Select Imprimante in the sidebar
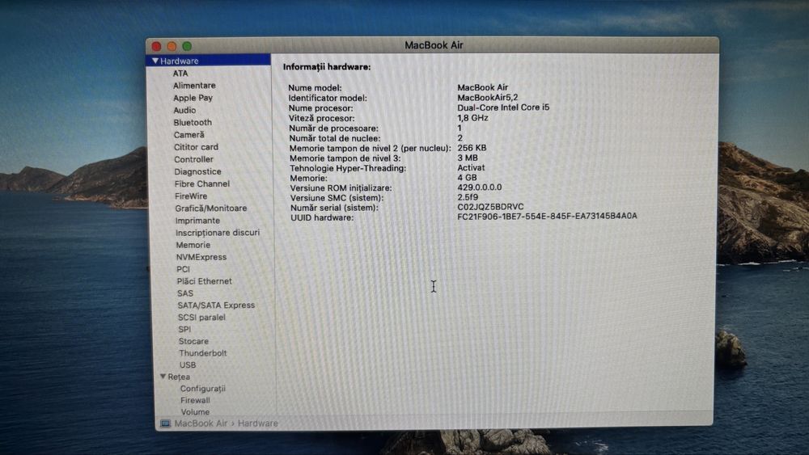 pos(197,221)
